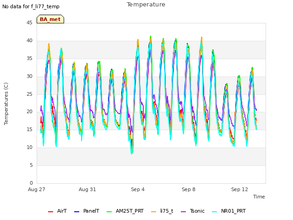Toggle the PanelT series legend entry
Image resolution: width=293 pixels, height=220 pixels.
(87, 211)
